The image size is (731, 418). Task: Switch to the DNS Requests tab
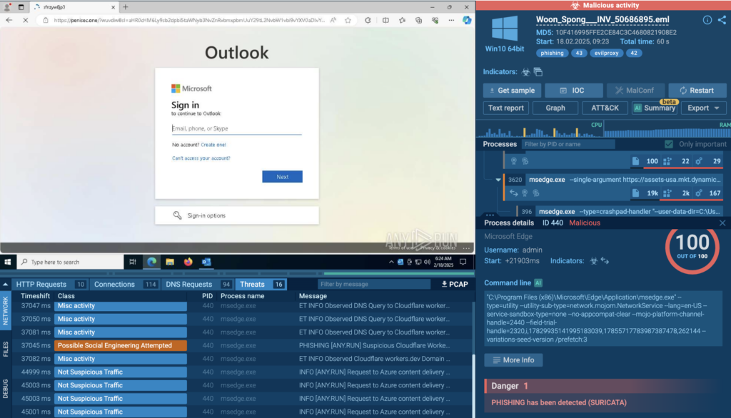188,284
